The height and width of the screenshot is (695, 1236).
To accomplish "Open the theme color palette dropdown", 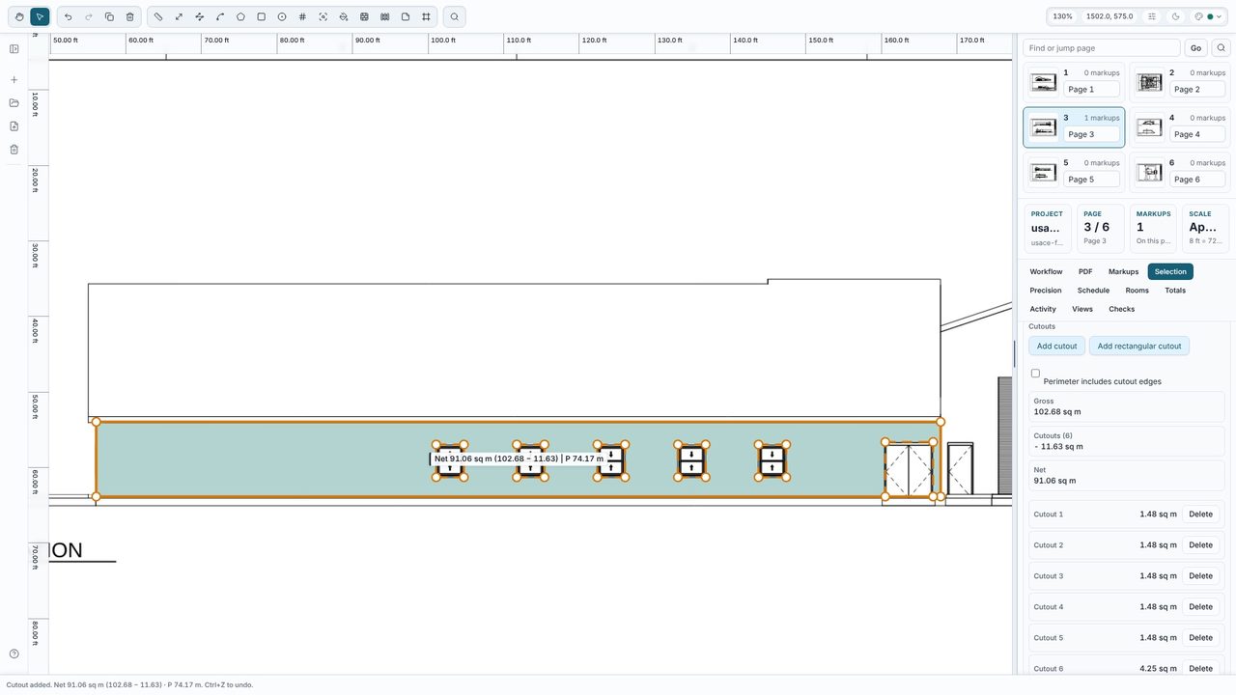I will (x=1208, y=16).
